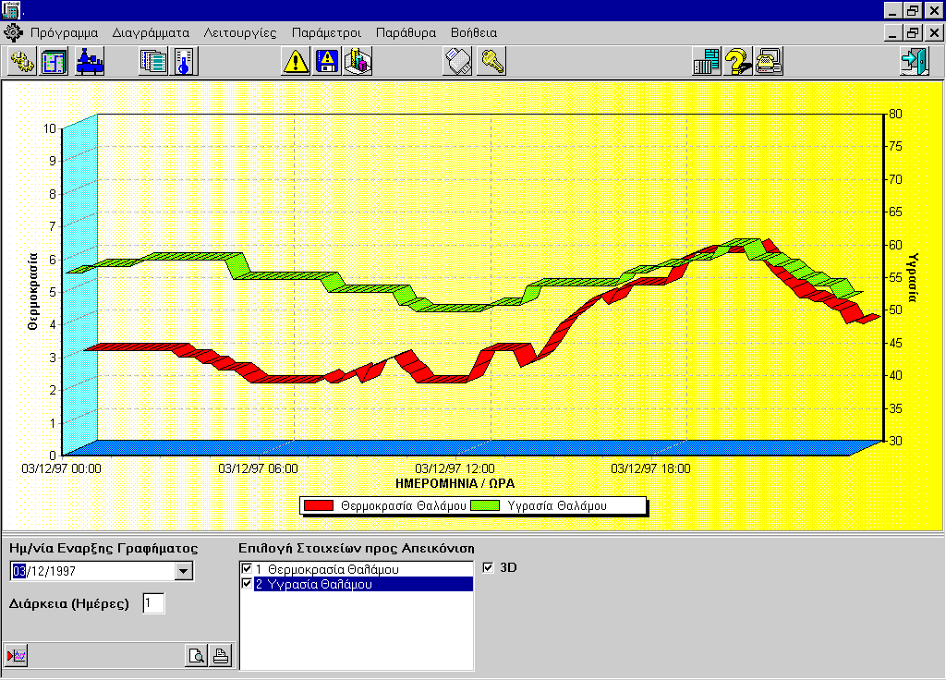Expand the start date dropdown arrow
This screenshot has height=680, width=946.
click(x=184, y=571)
